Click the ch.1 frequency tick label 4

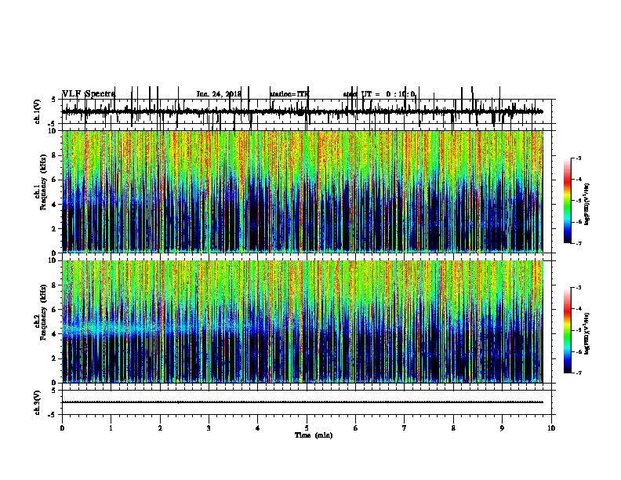55,205
